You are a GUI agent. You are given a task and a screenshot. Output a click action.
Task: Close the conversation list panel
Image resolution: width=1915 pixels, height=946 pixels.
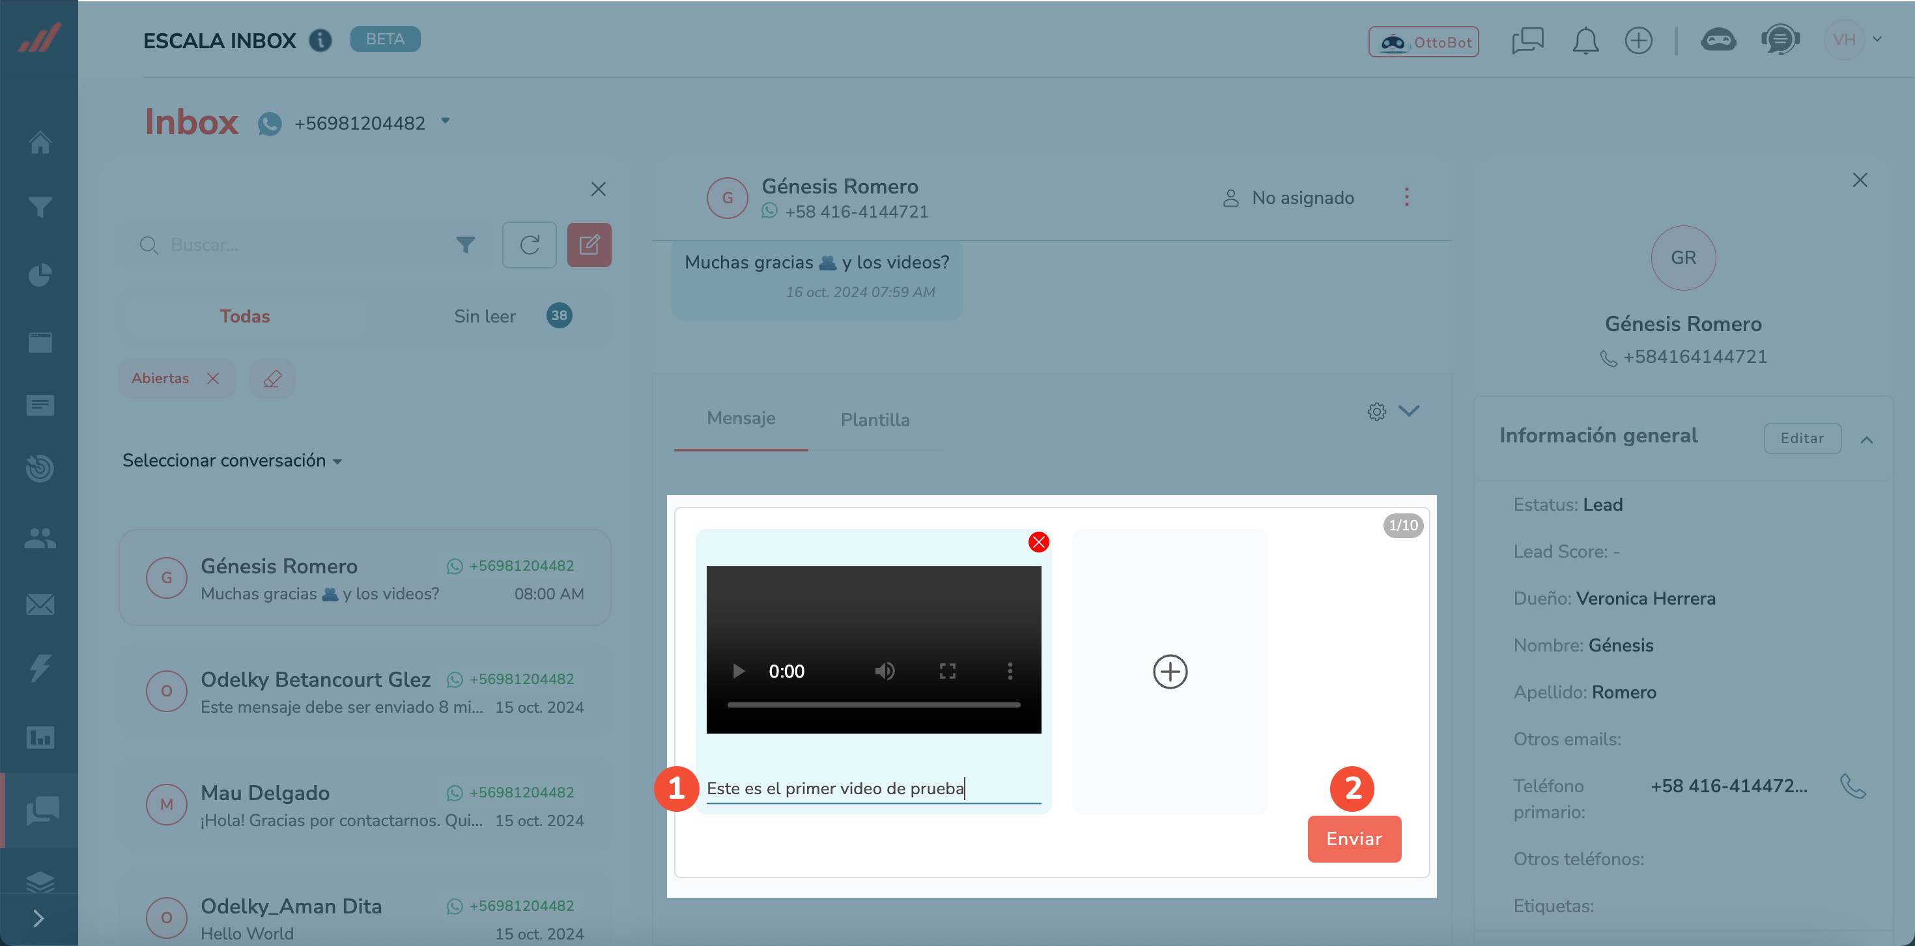pos(598,189)
